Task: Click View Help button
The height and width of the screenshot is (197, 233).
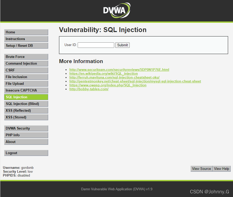Action: [x=222, y=169]
